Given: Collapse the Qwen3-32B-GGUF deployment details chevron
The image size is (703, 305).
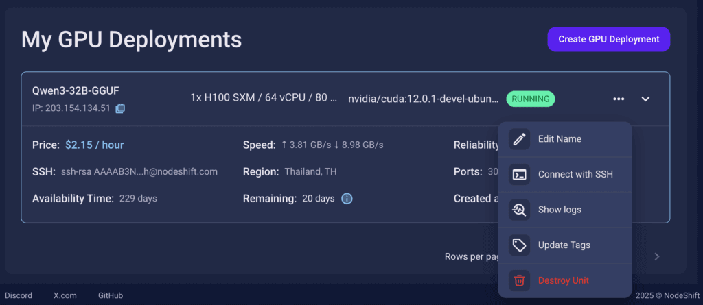Looking at the screenshot, I should coord(645,99).
